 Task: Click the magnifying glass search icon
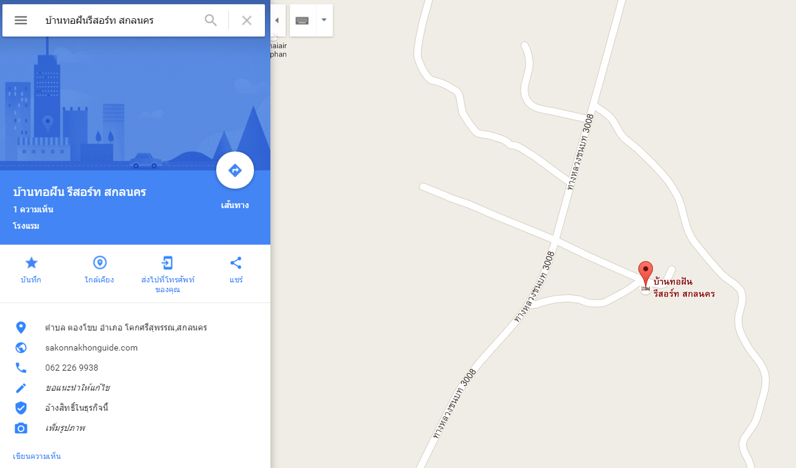pyautogui.click(x=211, y=20)
